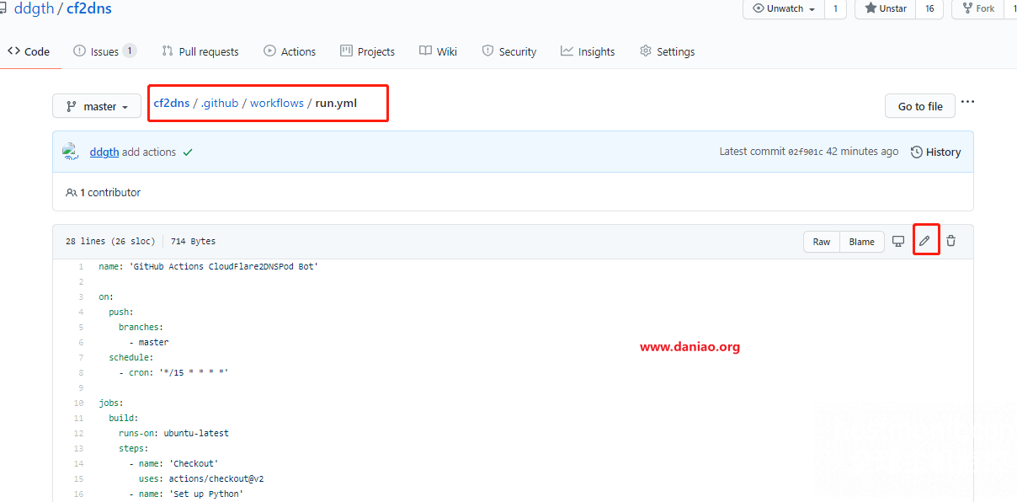Open the Blame view
This screenshot has width=1017, height=502.
click(x=861, y=242)
